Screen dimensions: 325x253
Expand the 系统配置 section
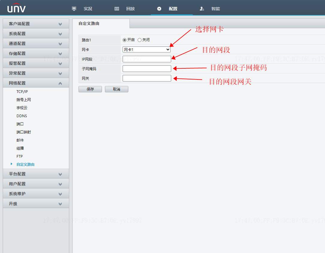tap(36, 34)
